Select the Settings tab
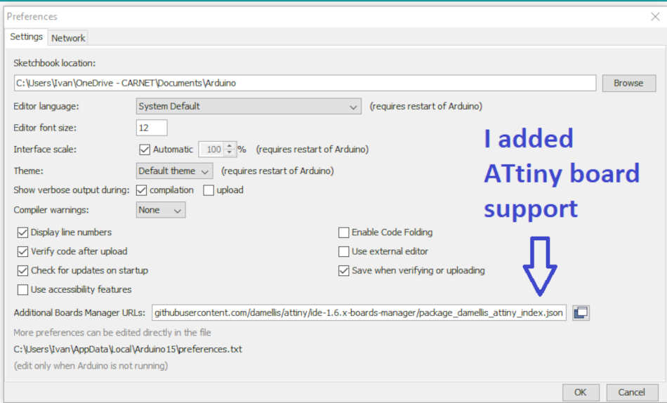 click(x=27, y=37)
